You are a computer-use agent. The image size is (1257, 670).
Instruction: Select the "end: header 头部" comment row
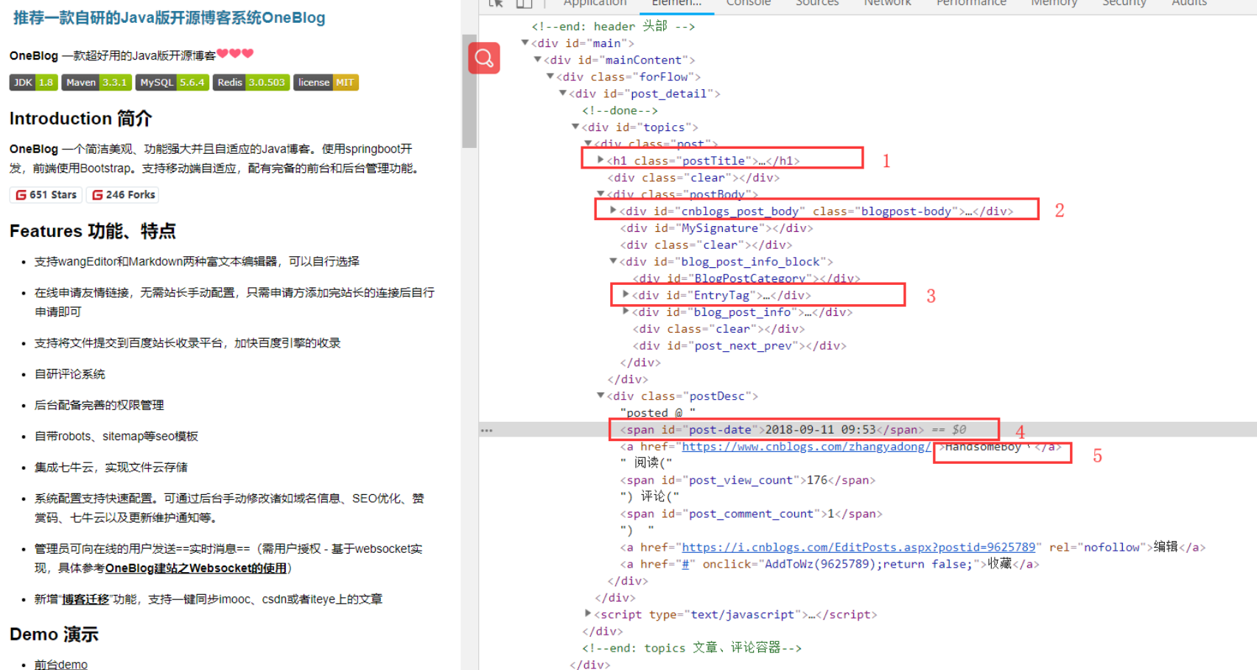click(613, 27)
